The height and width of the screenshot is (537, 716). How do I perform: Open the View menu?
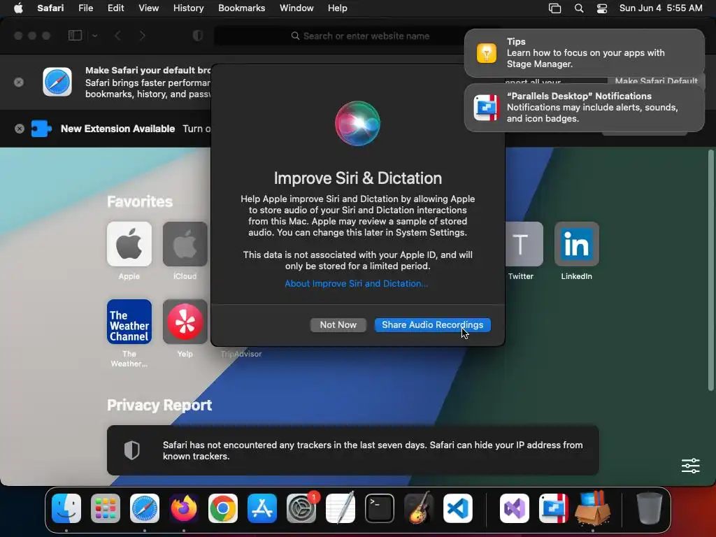tap(148, 8)
